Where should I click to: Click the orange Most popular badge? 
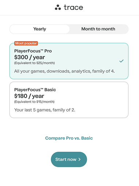(x=26, y=43)
